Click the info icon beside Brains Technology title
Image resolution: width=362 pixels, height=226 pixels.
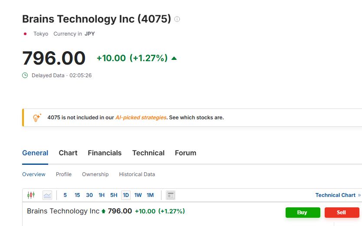[177, 19]
